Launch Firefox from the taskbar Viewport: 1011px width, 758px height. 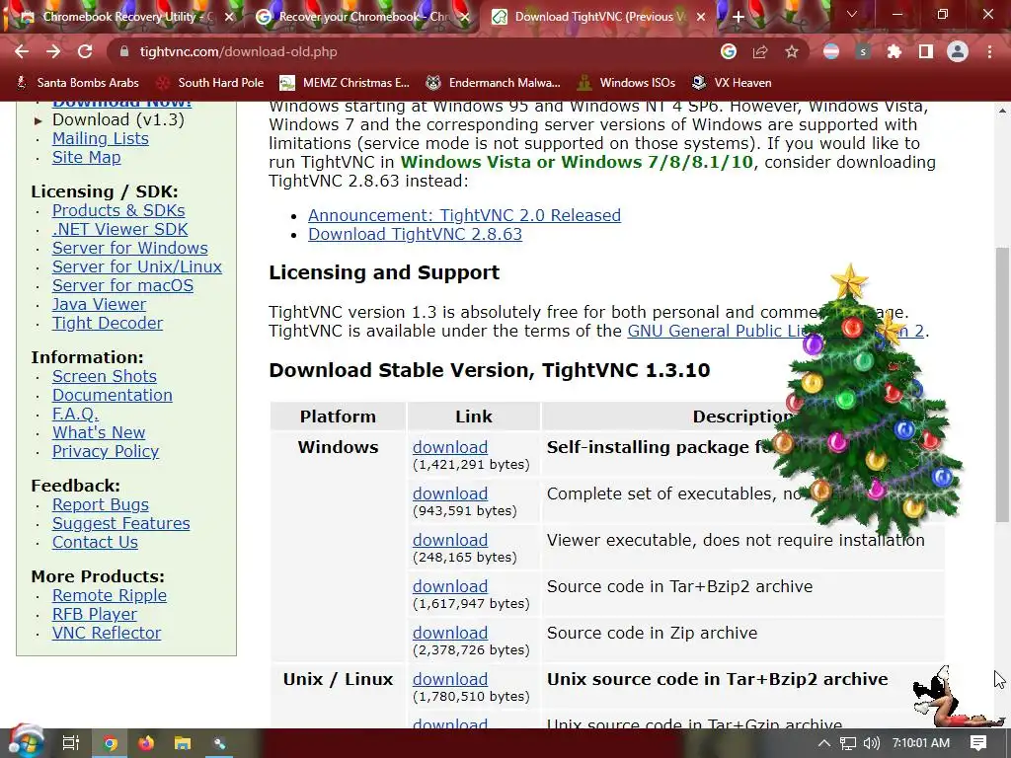(x=146, y=743)
